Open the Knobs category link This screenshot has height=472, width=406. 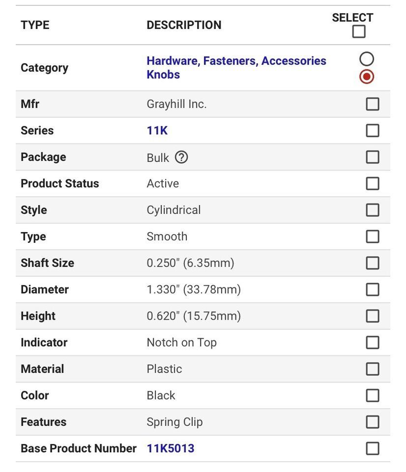point(163,75)
